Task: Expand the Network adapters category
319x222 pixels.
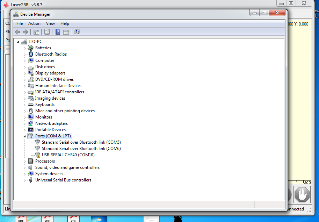Action: tap(24, 124)
